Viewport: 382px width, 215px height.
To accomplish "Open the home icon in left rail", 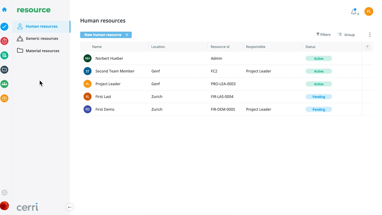I will click(x=4, y=10).
